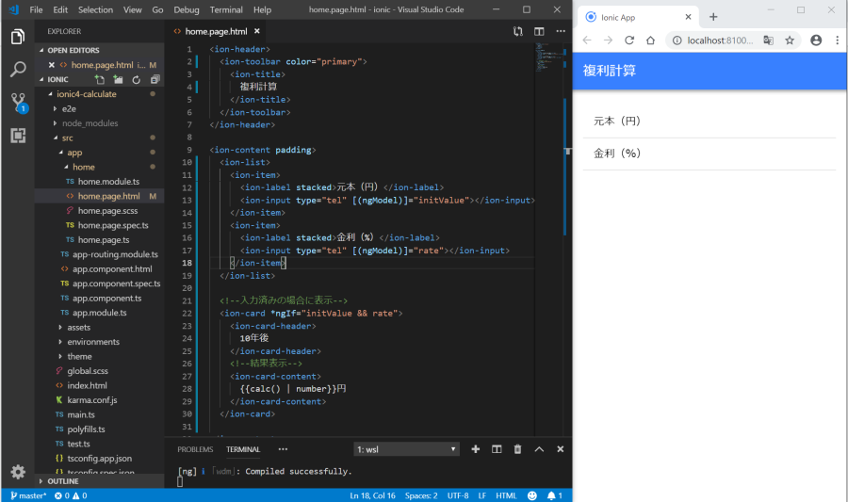Click the New File icon in explorer
The width and height of the screenshot is (848, 502).
pyautogui.click(x=101, y=80)
